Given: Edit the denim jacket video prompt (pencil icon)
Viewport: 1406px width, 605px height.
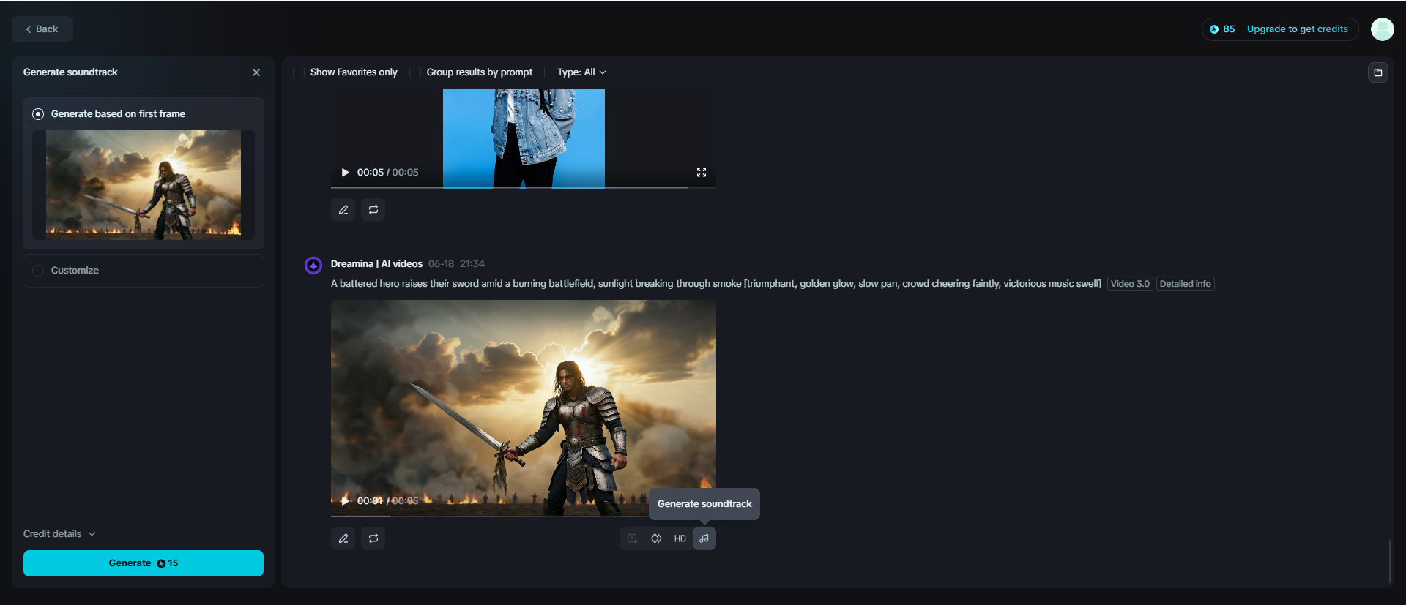Looking at the screenshot, I should point(343,210).
